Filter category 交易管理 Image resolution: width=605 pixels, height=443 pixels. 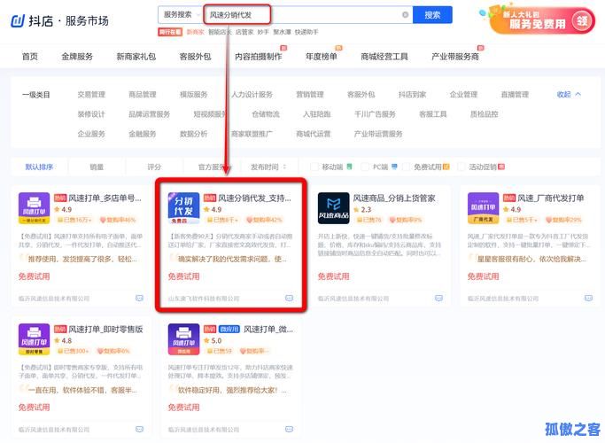point(91,94)
